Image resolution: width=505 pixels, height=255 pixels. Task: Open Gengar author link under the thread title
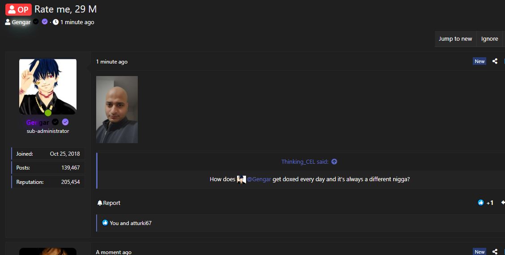[21, 22]
